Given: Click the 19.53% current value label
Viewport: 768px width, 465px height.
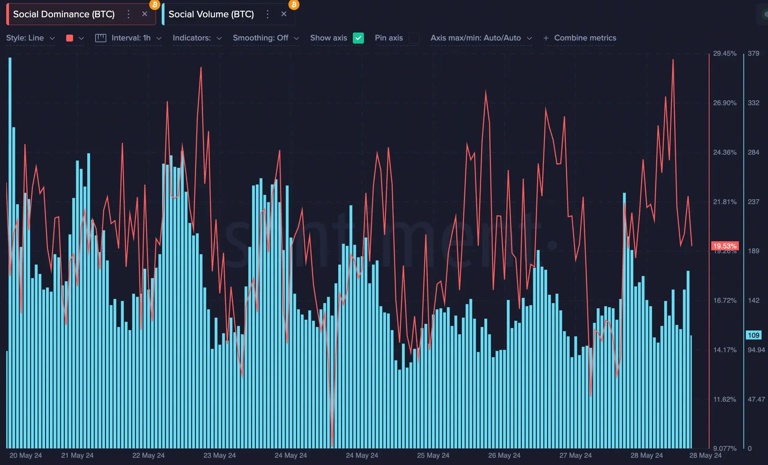Looking at the screenshot, I should tap(725, 246).
